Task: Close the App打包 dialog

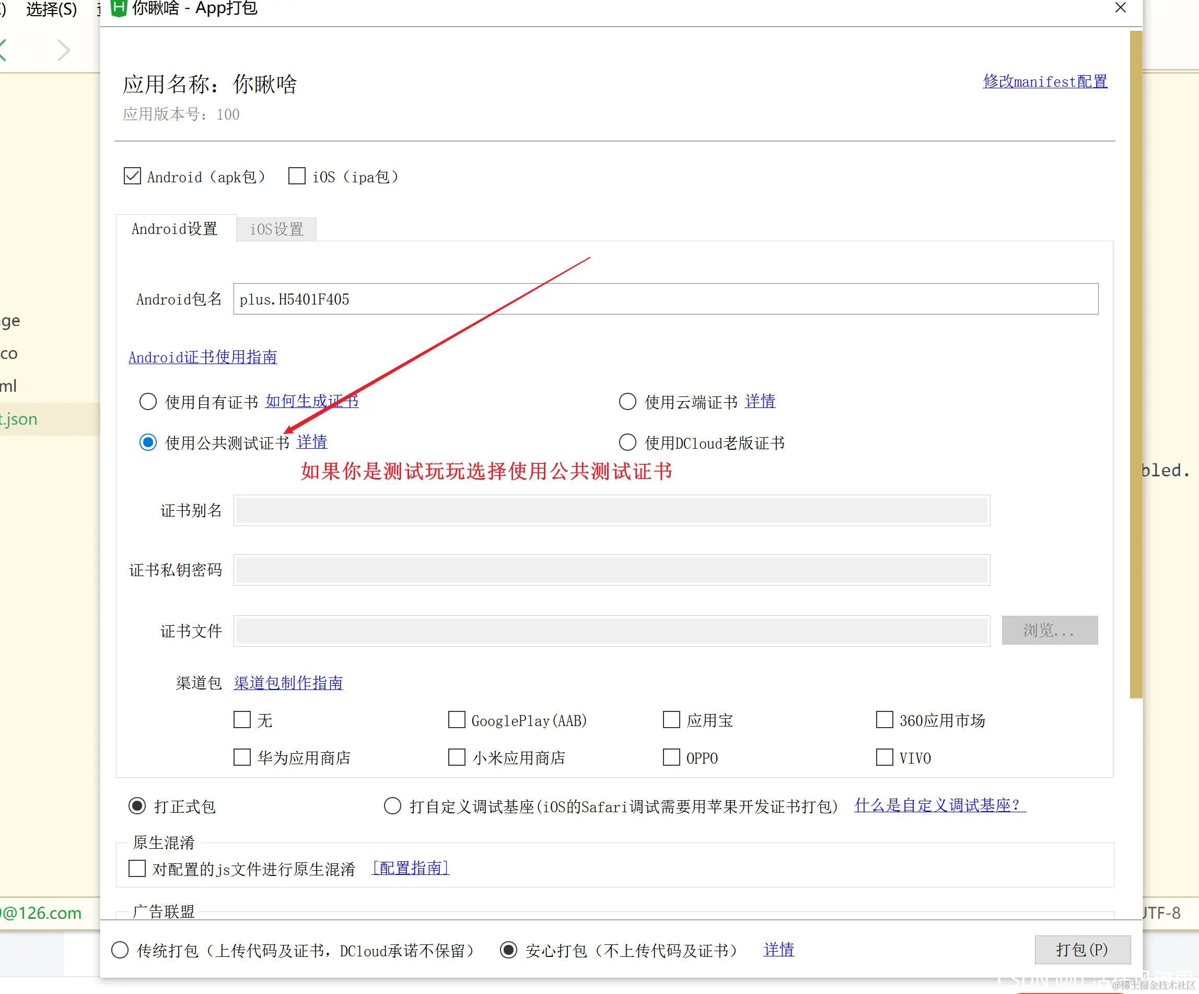Action: pyautogui.click(x=1120, y=7)
